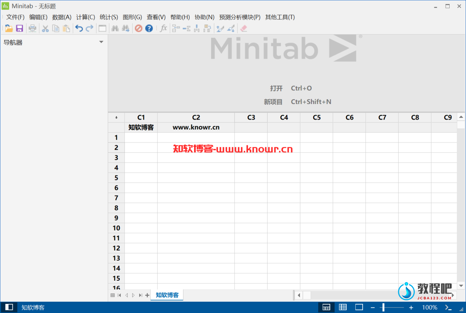This screenshot has width=466, height=313.
Task: Click the cell containing www.knowr.cn
Action: tap(196, 127)
